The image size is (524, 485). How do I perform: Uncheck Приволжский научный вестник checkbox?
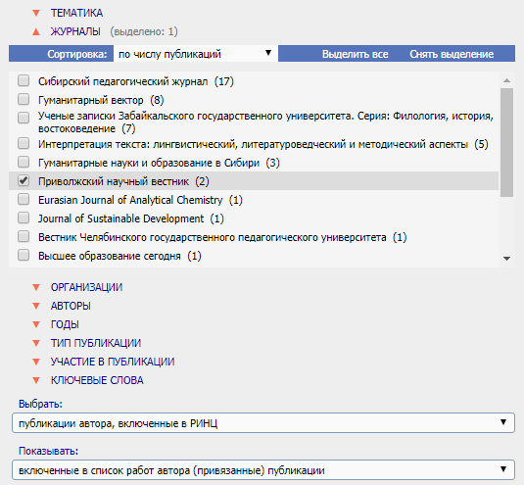click(x=24, y=180)
